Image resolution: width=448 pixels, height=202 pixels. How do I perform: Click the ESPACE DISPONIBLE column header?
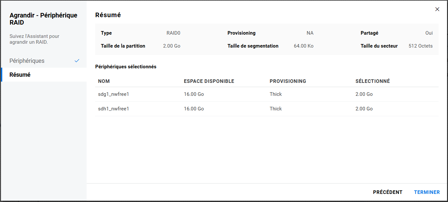(x=209, y=81)
